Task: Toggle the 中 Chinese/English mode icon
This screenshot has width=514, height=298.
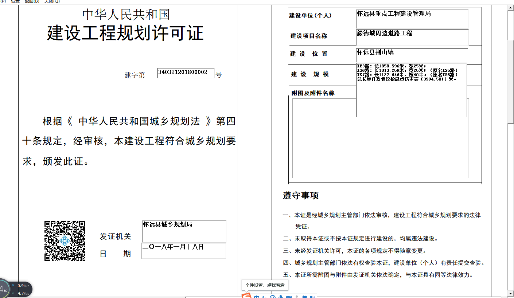Action: click(x=257, y=297)
